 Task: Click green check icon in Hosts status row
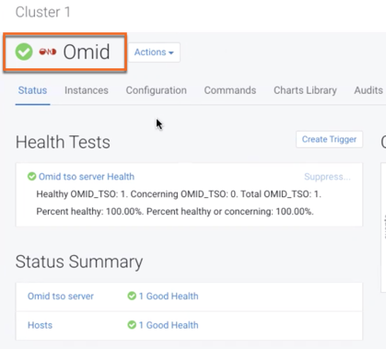click(x=132, y=325)
